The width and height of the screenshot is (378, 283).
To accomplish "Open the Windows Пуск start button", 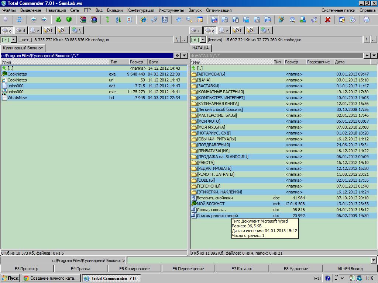I will tap(10, 278).
